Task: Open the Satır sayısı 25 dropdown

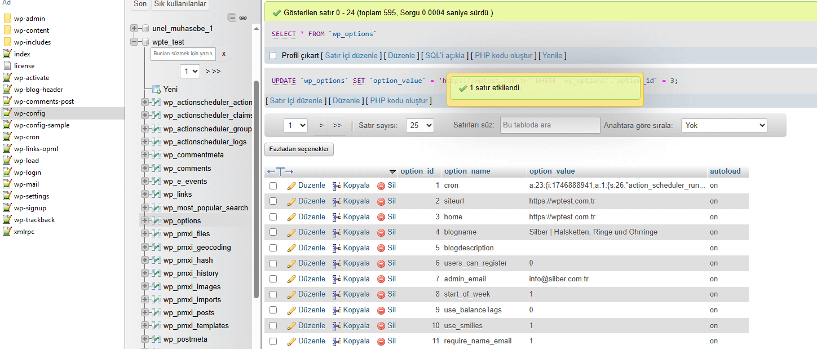Action: pos(420,125)
